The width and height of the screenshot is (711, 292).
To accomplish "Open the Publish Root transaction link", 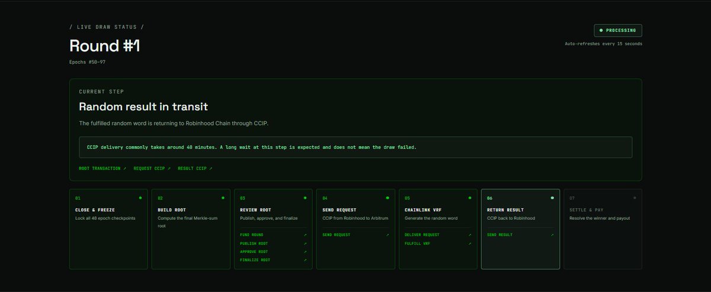I will click(273, 243).
